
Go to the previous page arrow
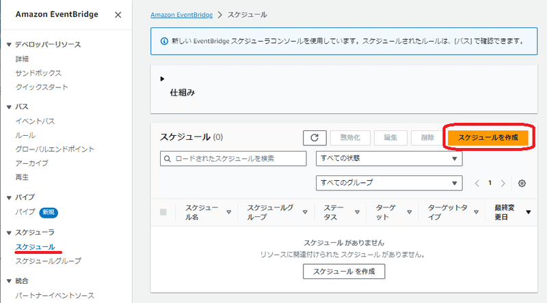click(x=477, y=183)
